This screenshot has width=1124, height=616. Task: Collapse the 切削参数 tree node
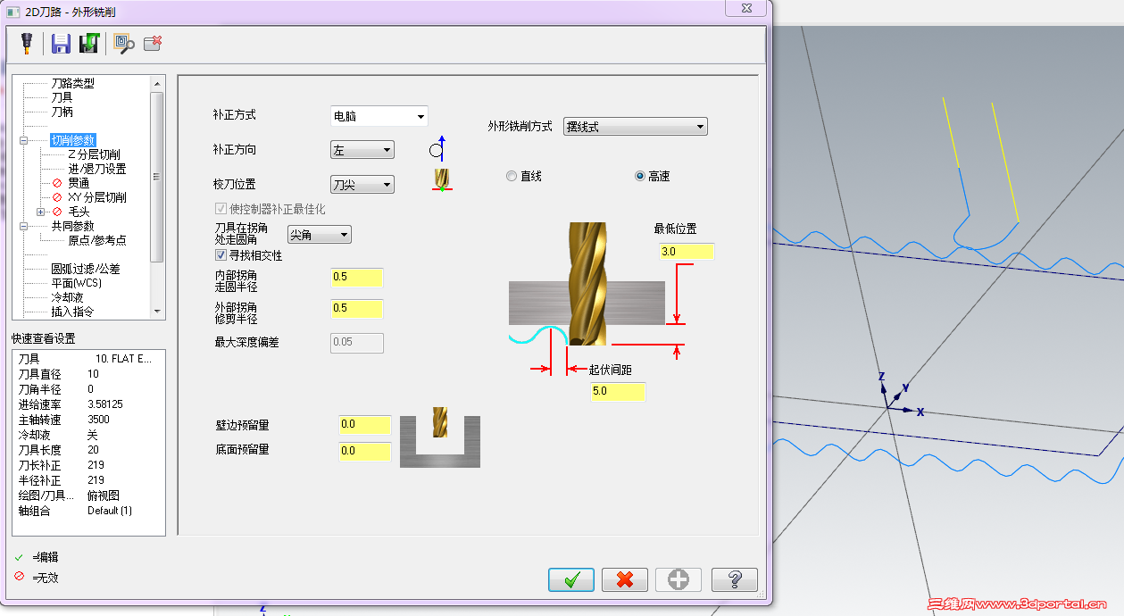(23, 140)
